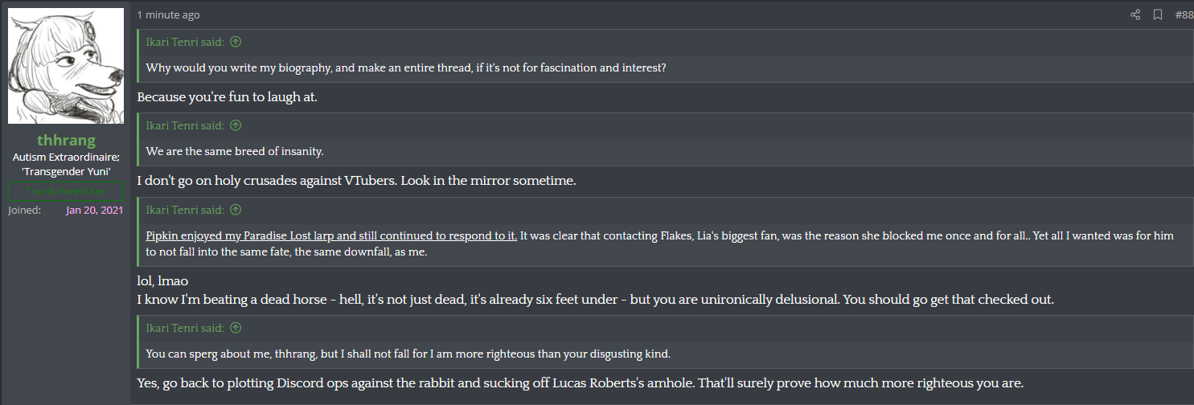Screen dimensions: 1194x405
Task: Click 'Ikari Tenri said:' above the biography quote
Action: tap(185, 41)
